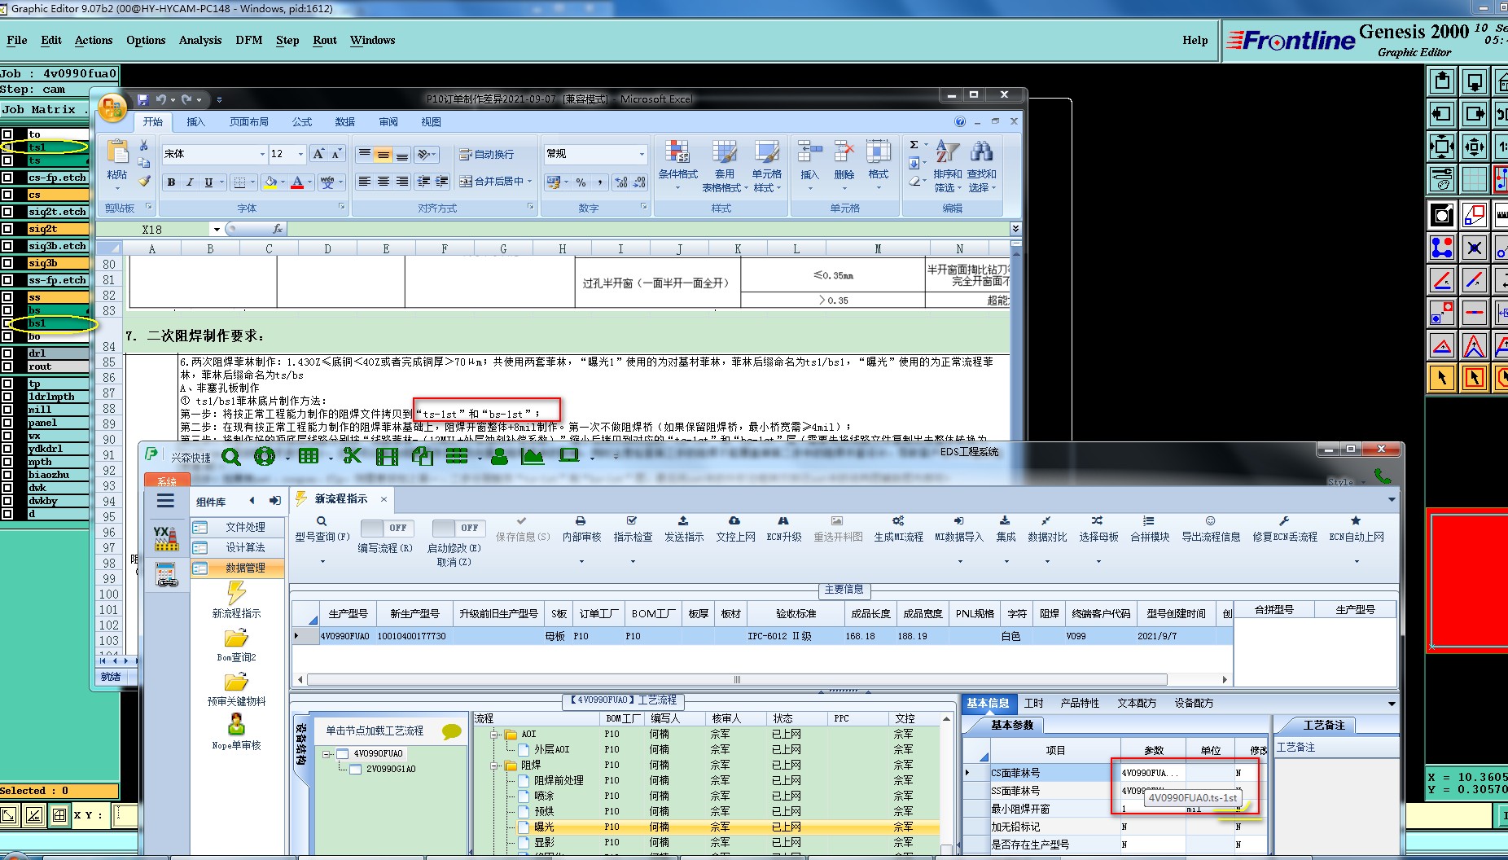
Task: Click the green area chart icon in EDS toolbar
Action: click(x=533, y=456)
